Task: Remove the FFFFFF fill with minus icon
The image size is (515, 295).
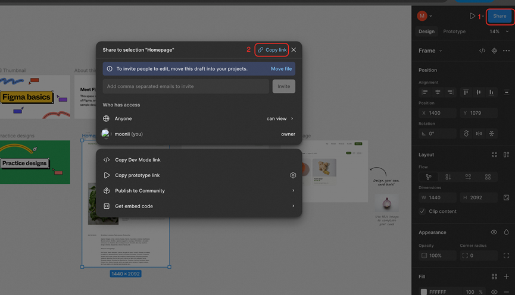Action: [x=506, y=291]
